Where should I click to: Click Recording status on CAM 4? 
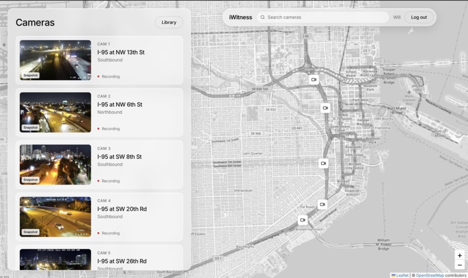tap(109, 233)
